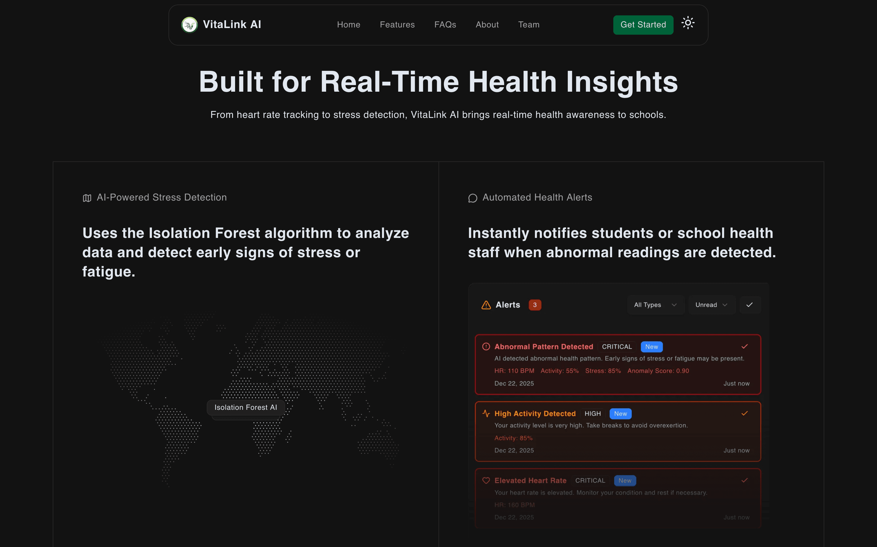This screenshot has height=547, width=877.
Task: Click the warning triangle icon next to Alerts
Action: pos(486,305)
